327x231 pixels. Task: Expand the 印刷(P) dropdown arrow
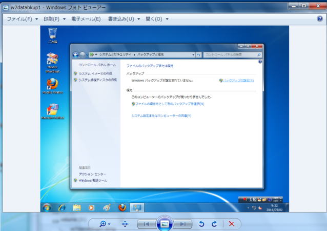[x=64, y=19]
